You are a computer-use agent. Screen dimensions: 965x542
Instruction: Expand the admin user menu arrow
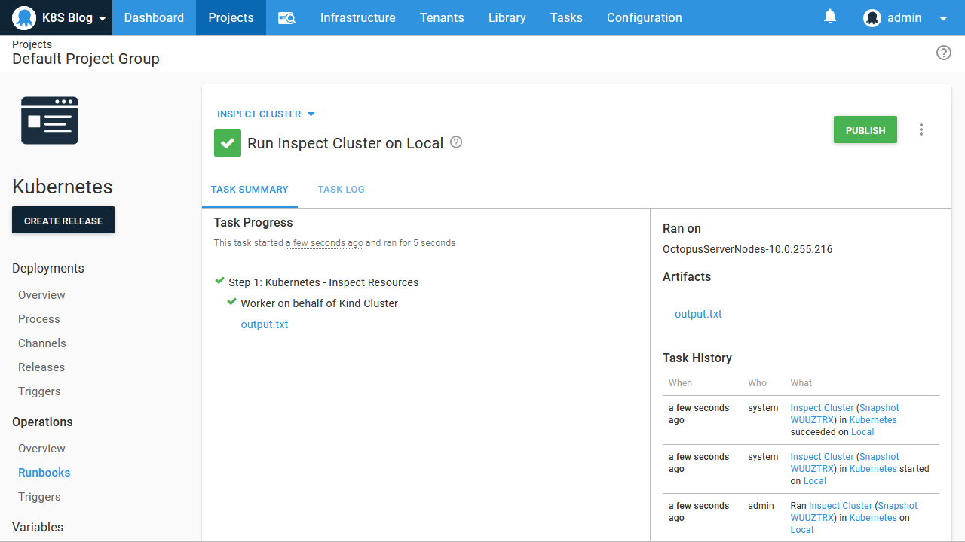(942, 18)
